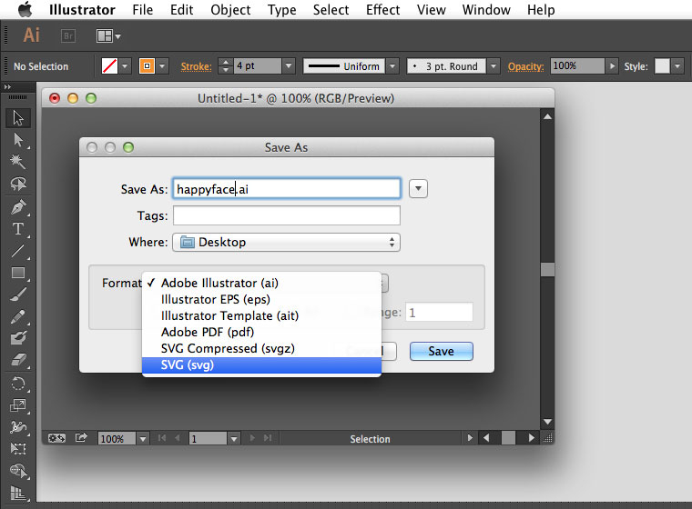Click the GPU preview status bar icon
Screen dimensions: 692x509
[56, 438]
